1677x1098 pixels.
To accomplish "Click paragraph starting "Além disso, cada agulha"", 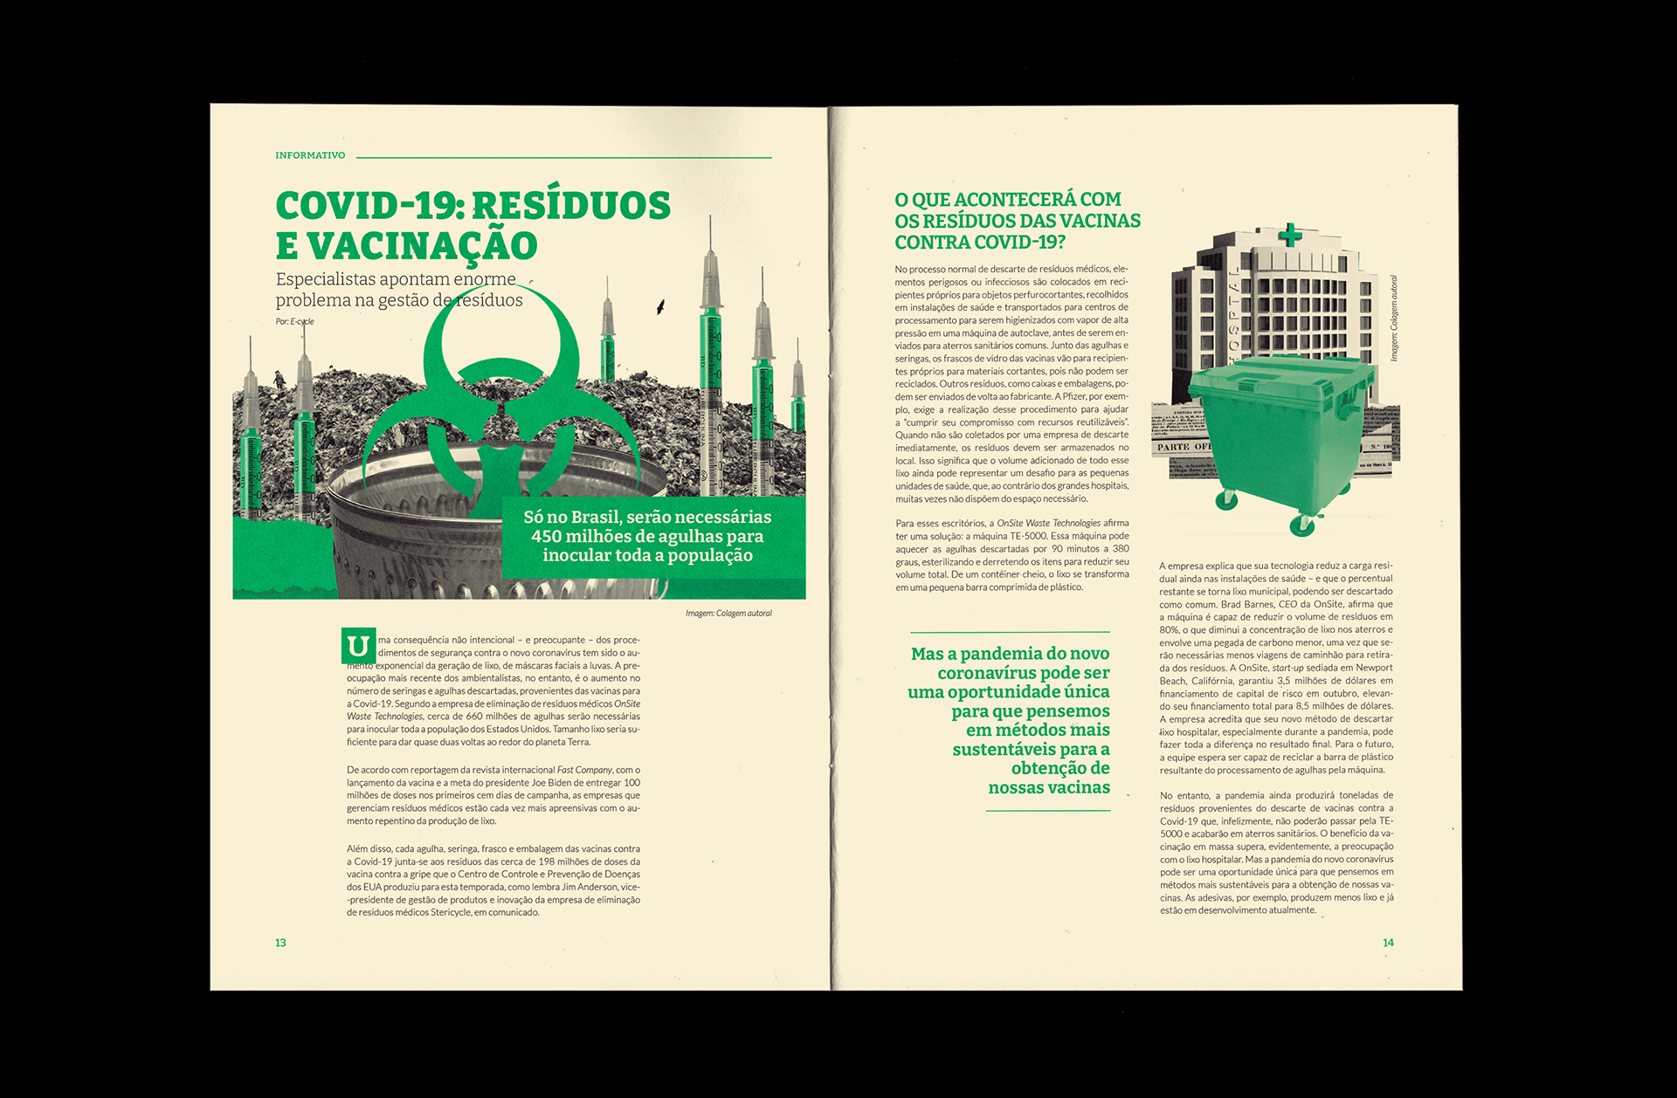I will click(x=493, y=881).
